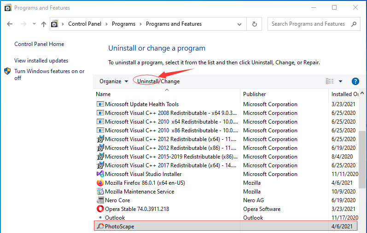The height and width of the screenshot is (233, 367).
Task: Click the PhotoScape icon
Action: [100, 226]
